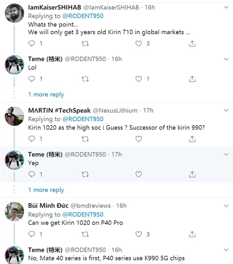Open options chevron on IamKaiserSHIHAB's tweet
This screenshot has height=264, width=233.
click(226, 7)
